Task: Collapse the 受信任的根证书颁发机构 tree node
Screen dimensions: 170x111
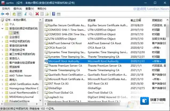Action: click(3, 28)
